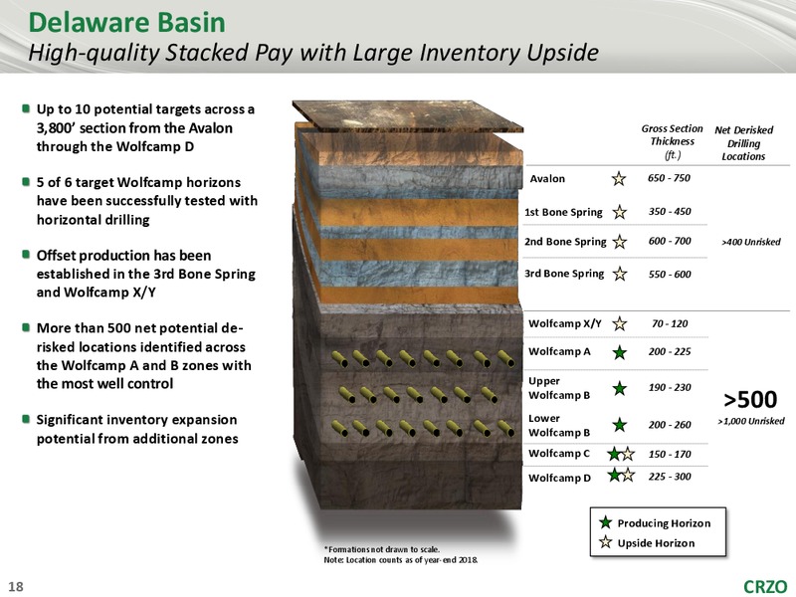796x597 pixels.
Task: Click the '70 - 120' thickness value
Action: [670, 324]
